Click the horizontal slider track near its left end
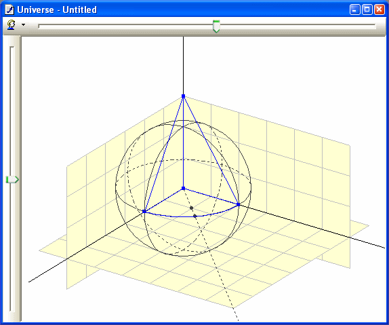This screenshot has width=389, height=325. point(49,26)
